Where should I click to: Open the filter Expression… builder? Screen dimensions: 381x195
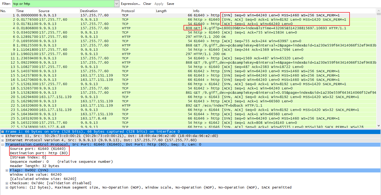(131, 4)
